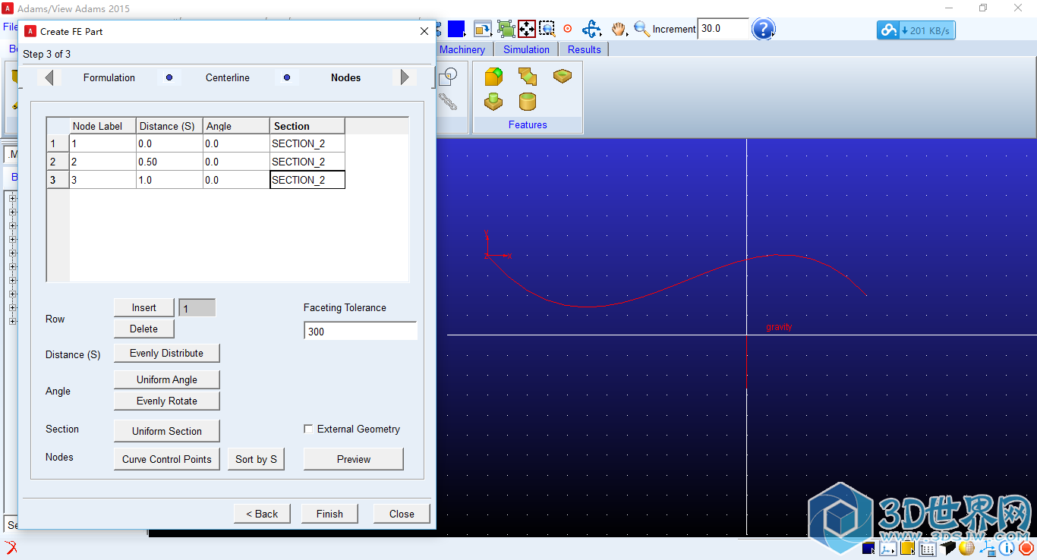Image resolution: width=1037 pixels, height=560 pixels.
Task: Select SECTION_2 cell in row 3
Action: click(307, 180)
